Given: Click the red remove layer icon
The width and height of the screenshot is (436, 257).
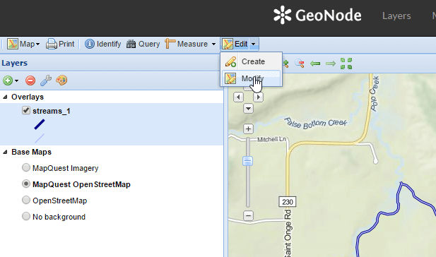Looking at the screenshot, I should tap(30, 80).
